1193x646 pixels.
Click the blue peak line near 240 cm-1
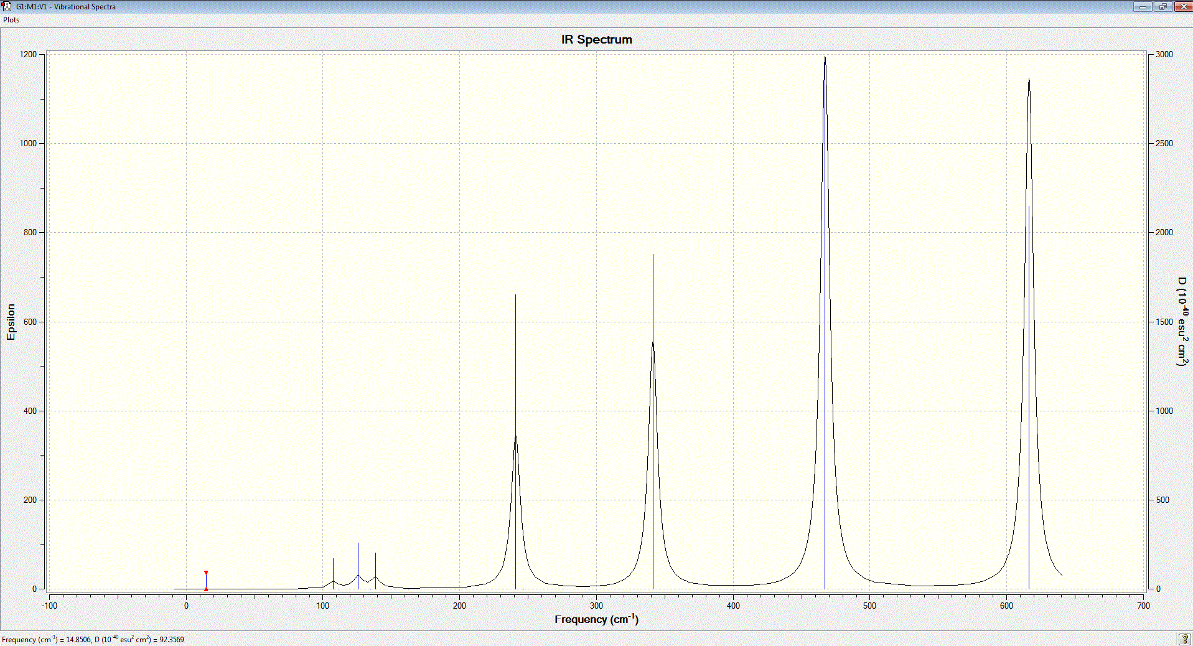pos(515,442)
